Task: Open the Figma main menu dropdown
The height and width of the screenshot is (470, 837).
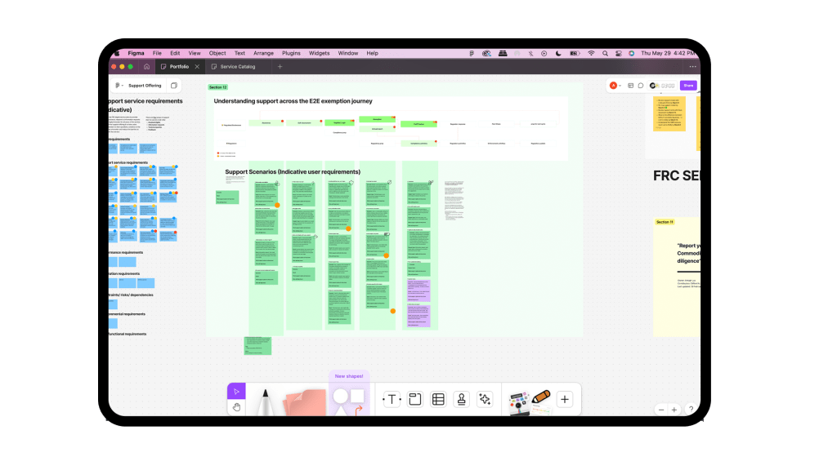Action: click(119, 86)
